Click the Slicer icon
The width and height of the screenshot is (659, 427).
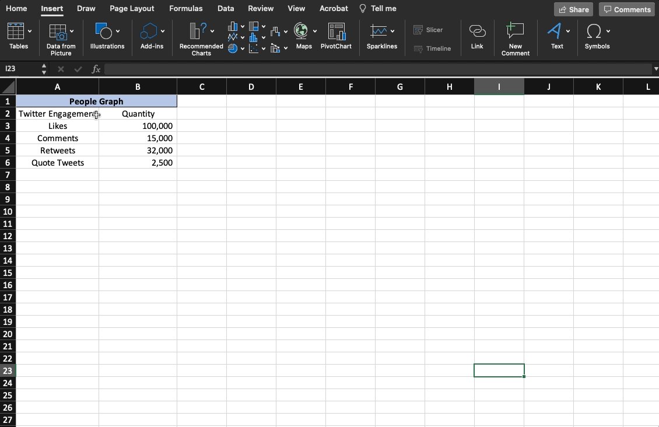418,30
